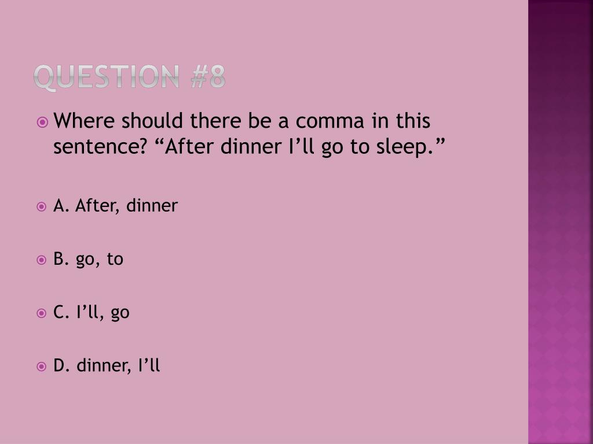Click the word QUESTION in the slide heading

pos(107,77)
